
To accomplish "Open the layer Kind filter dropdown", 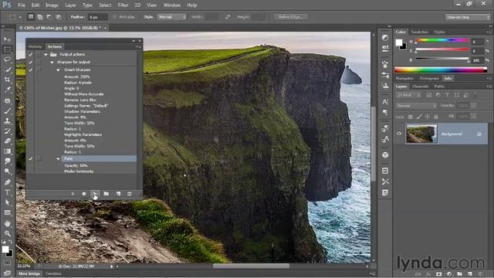I will (x=408, y=95).
